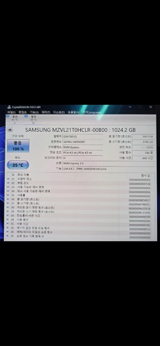The height and width of the screenshot is (346, 160).
Task: Click the 좋음 100 % health status button
Action: point(18,146)
